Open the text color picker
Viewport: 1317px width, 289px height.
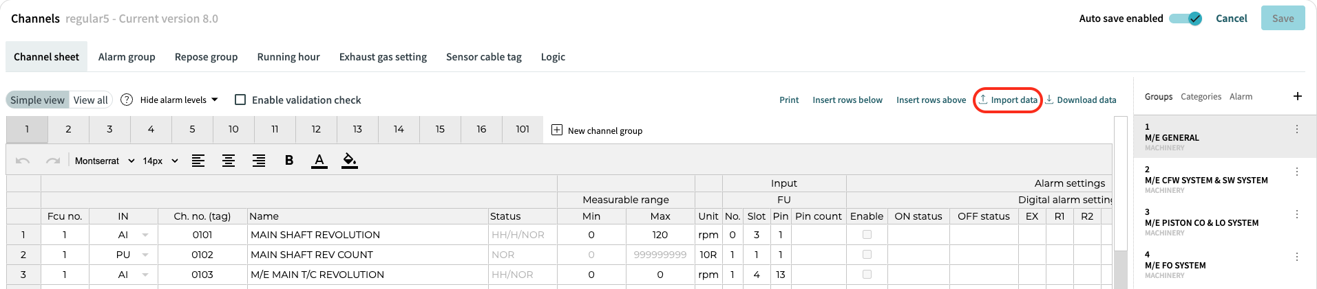click(319, 161)
